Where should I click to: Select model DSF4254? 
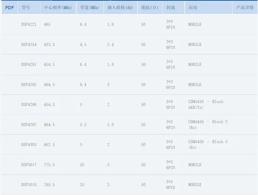coord(29,45)
